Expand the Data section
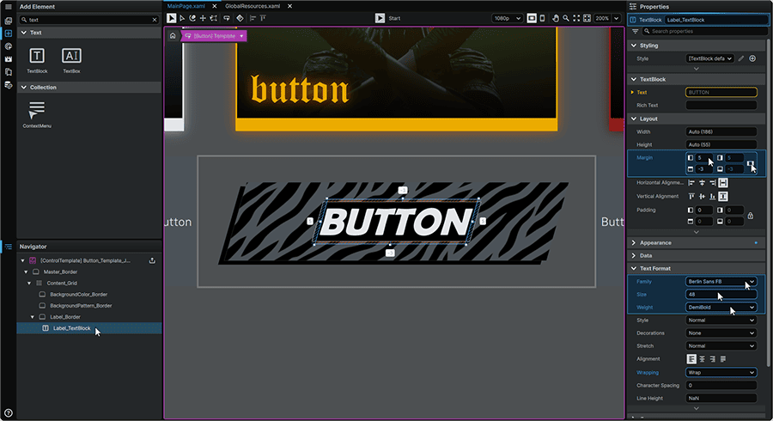The image size is (773, 421). pyautogui.click(x=634, y=255)
